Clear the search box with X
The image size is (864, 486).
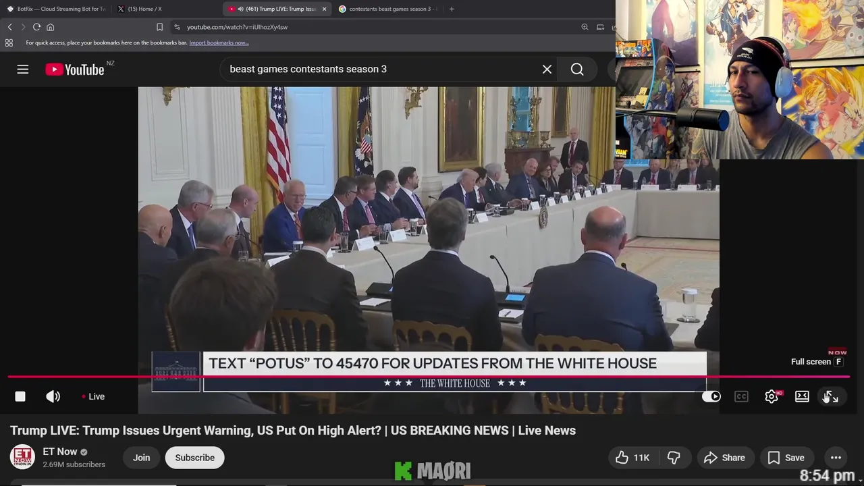coord(547,70)
